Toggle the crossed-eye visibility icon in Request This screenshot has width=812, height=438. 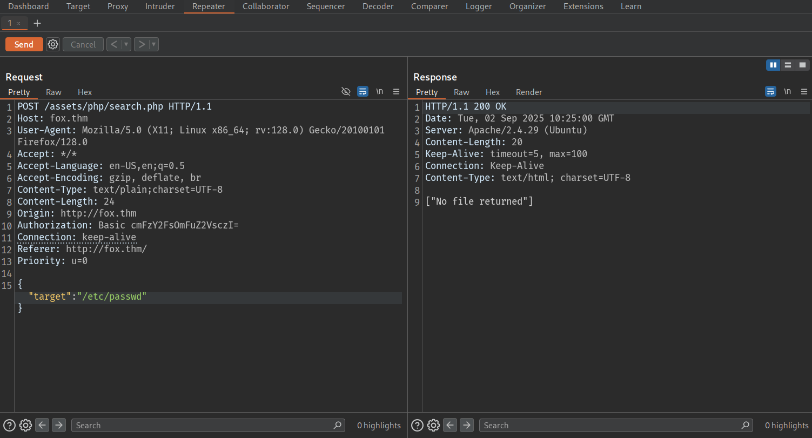(346, 92)
